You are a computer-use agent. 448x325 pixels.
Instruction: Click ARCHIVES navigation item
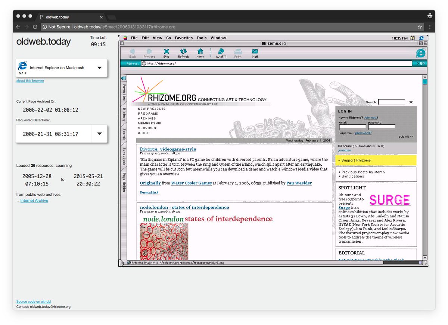click(147, 118)
